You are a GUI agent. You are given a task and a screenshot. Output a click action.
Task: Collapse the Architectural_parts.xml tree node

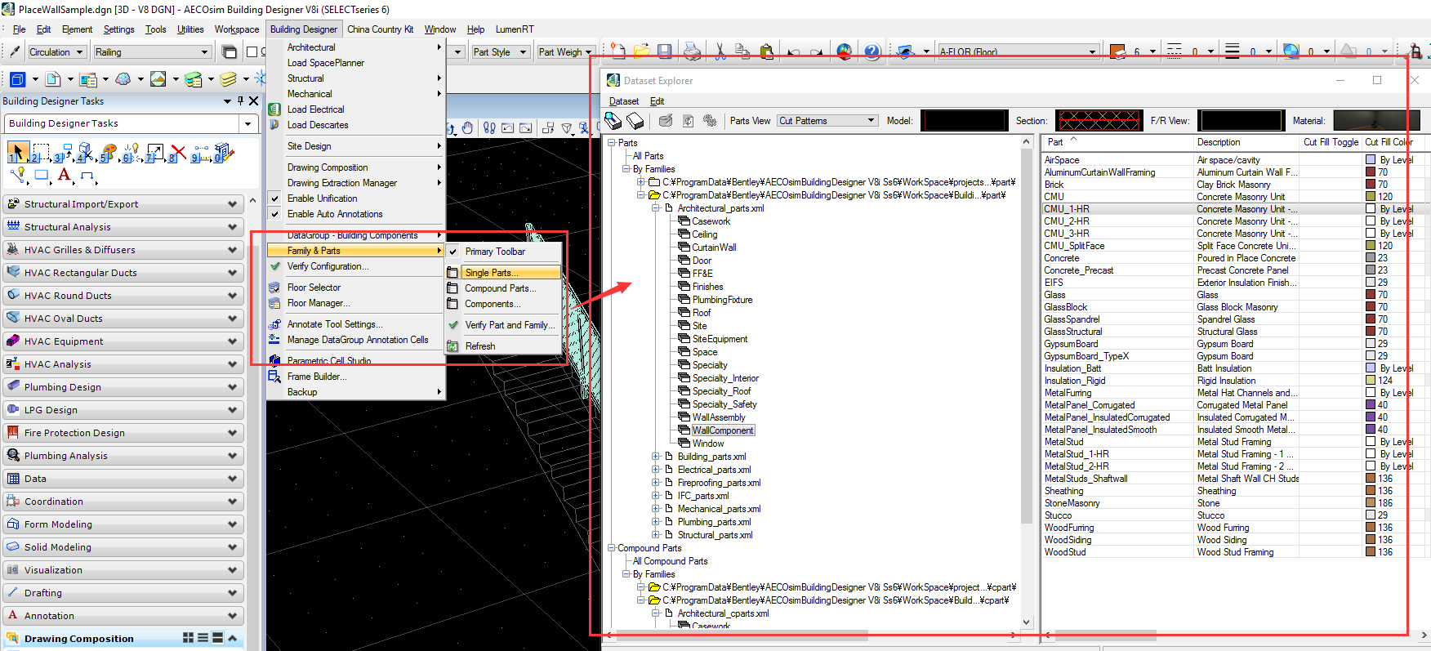click(655, 208)
